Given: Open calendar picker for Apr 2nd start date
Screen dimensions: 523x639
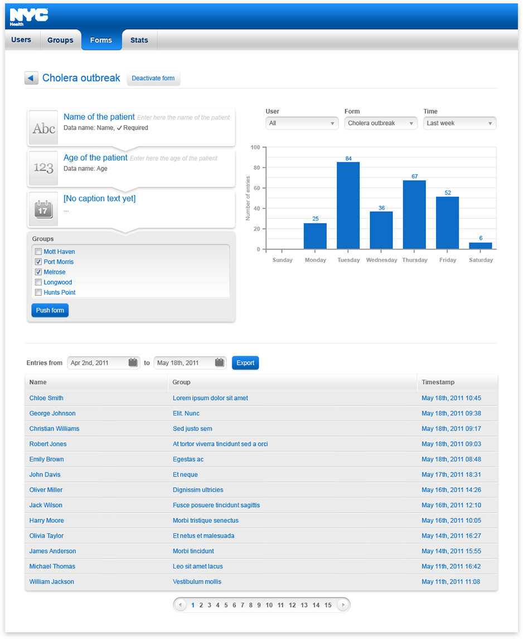Looking at the screenshot, I should pos(133,363).
